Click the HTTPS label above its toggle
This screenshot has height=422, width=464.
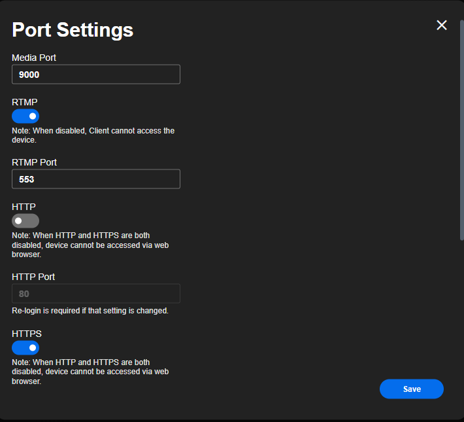(27, 334)
